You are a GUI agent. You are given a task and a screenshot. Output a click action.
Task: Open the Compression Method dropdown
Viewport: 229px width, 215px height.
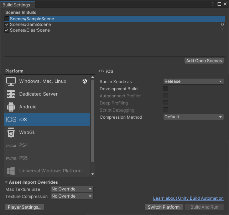coord(193,117)
